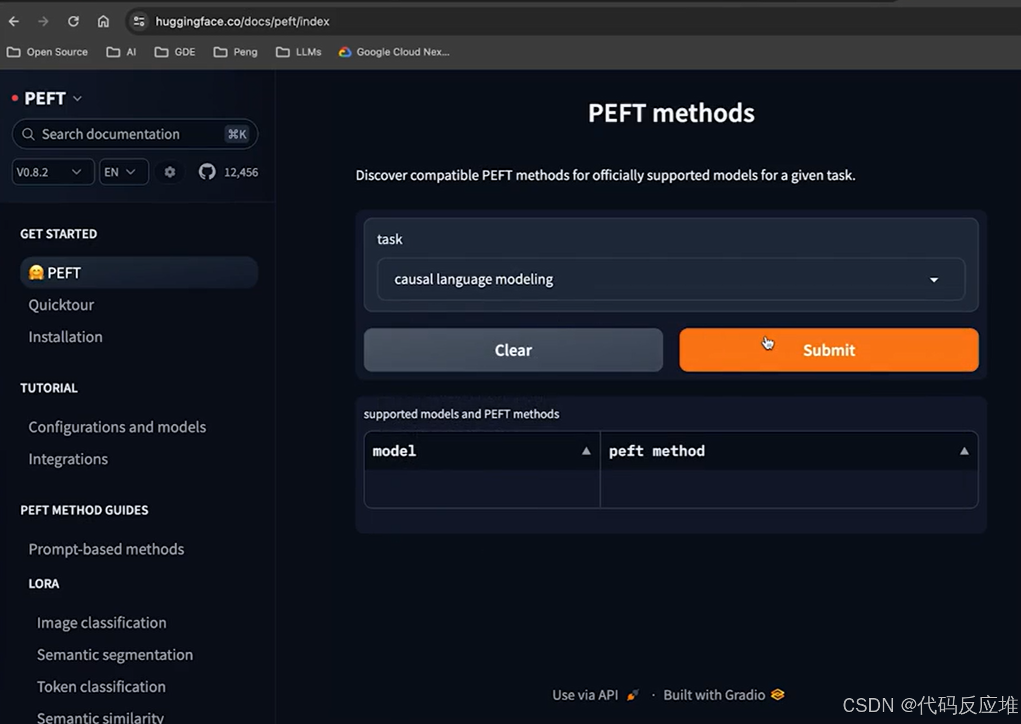Click the Built with Gradio link

coord(724,695)
